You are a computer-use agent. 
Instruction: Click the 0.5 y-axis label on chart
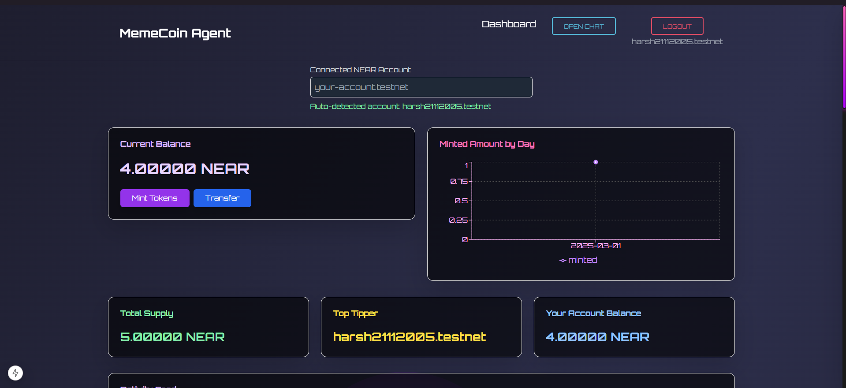pos(461,201)
